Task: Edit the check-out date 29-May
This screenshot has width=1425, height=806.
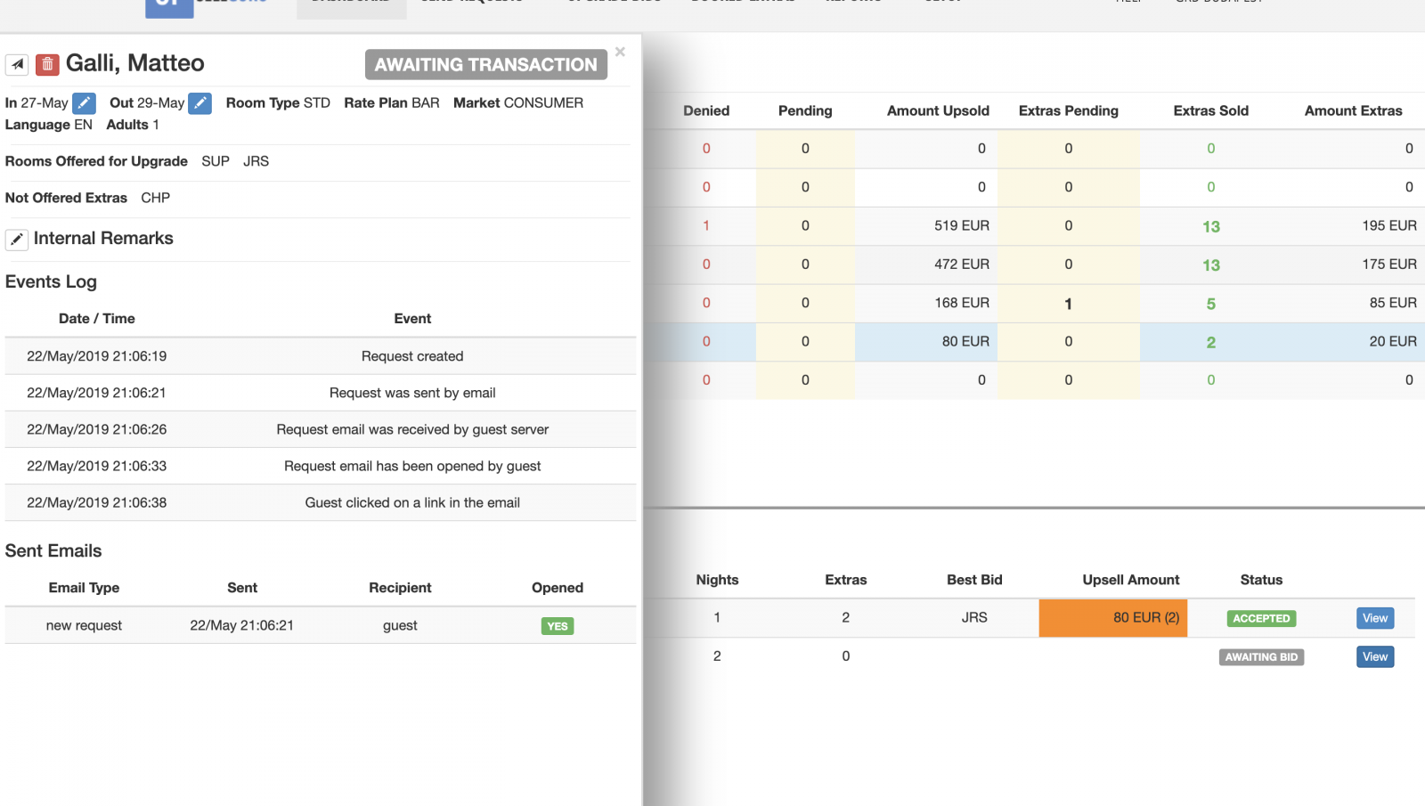Action: point(200,103)
